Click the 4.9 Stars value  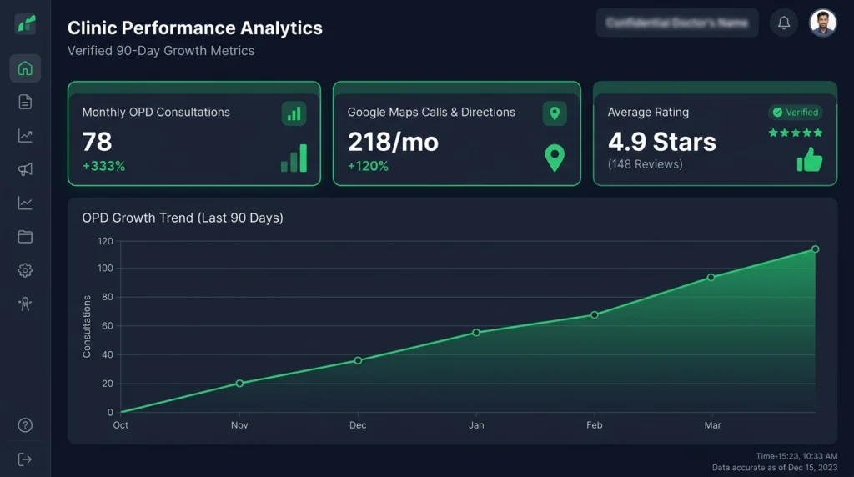(661, 142)
